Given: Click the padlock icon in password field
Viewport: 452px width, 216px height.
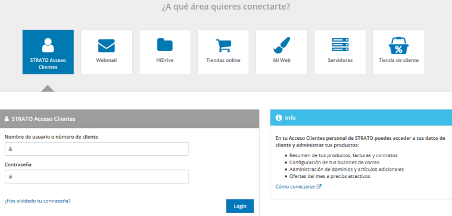Looking at the screenshot, I should point(10,177).
